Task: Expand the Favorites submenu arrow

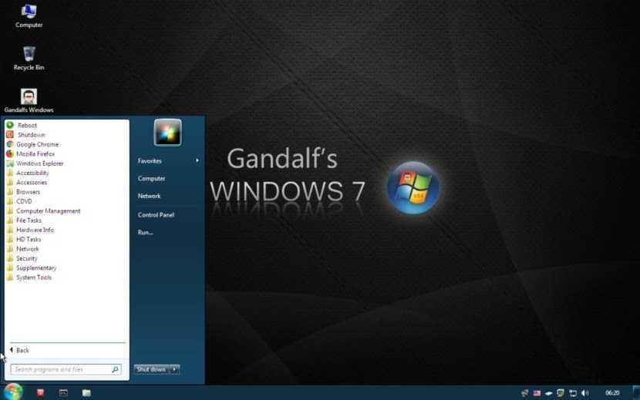Action: pos(197,160)
